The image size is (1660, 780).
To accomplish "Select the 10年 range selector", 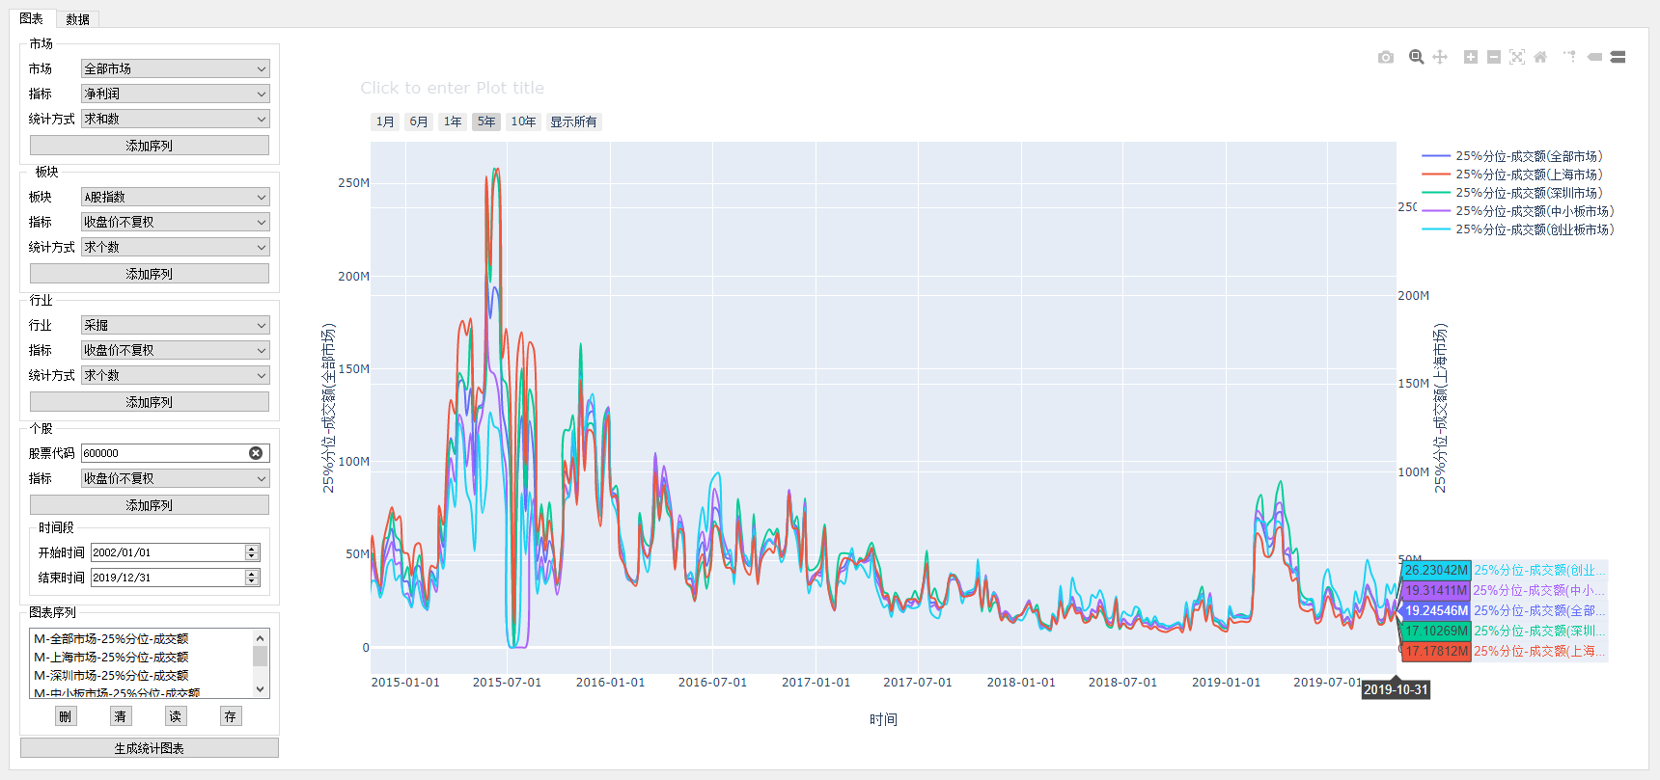I will (x=523, y=121).
